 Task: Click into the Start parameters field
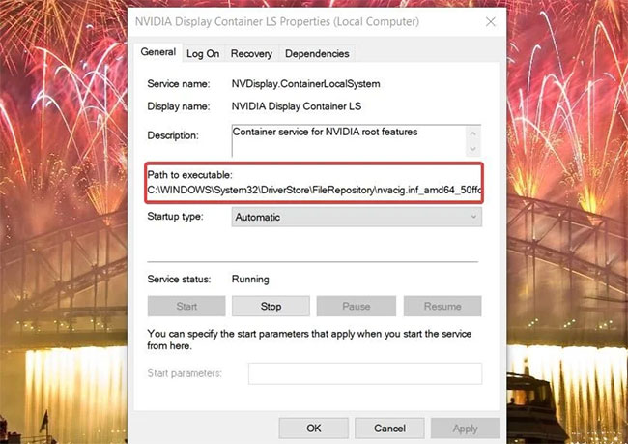[x=365, y=373]
